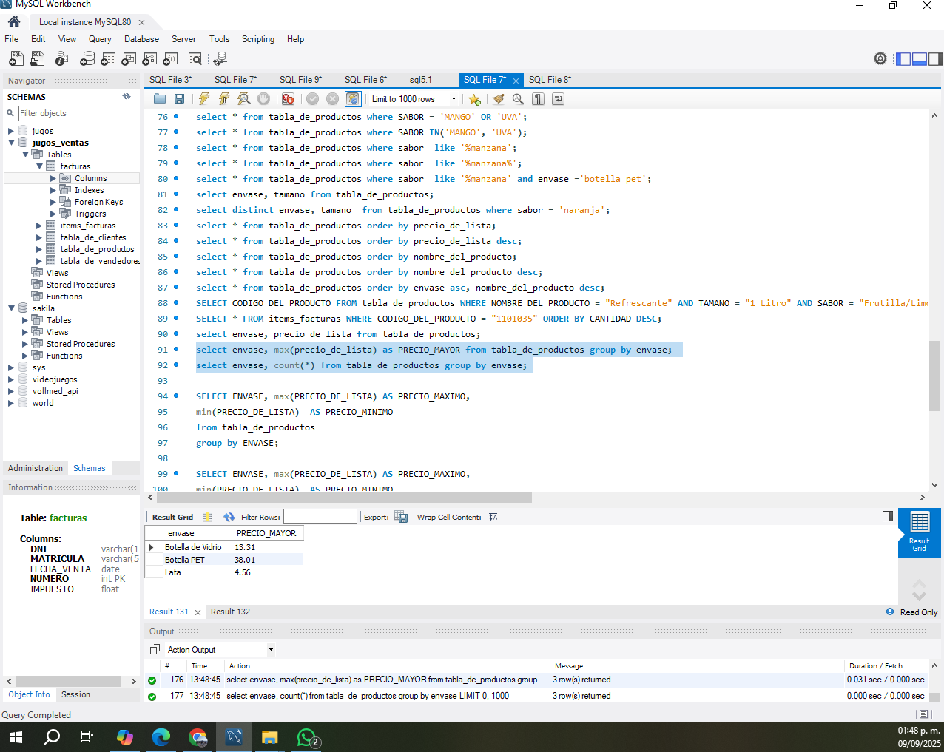Viewport: 944px width, 752px height.
Task: Toggle the bottom output panel visibility
Action: pos(920,58)
